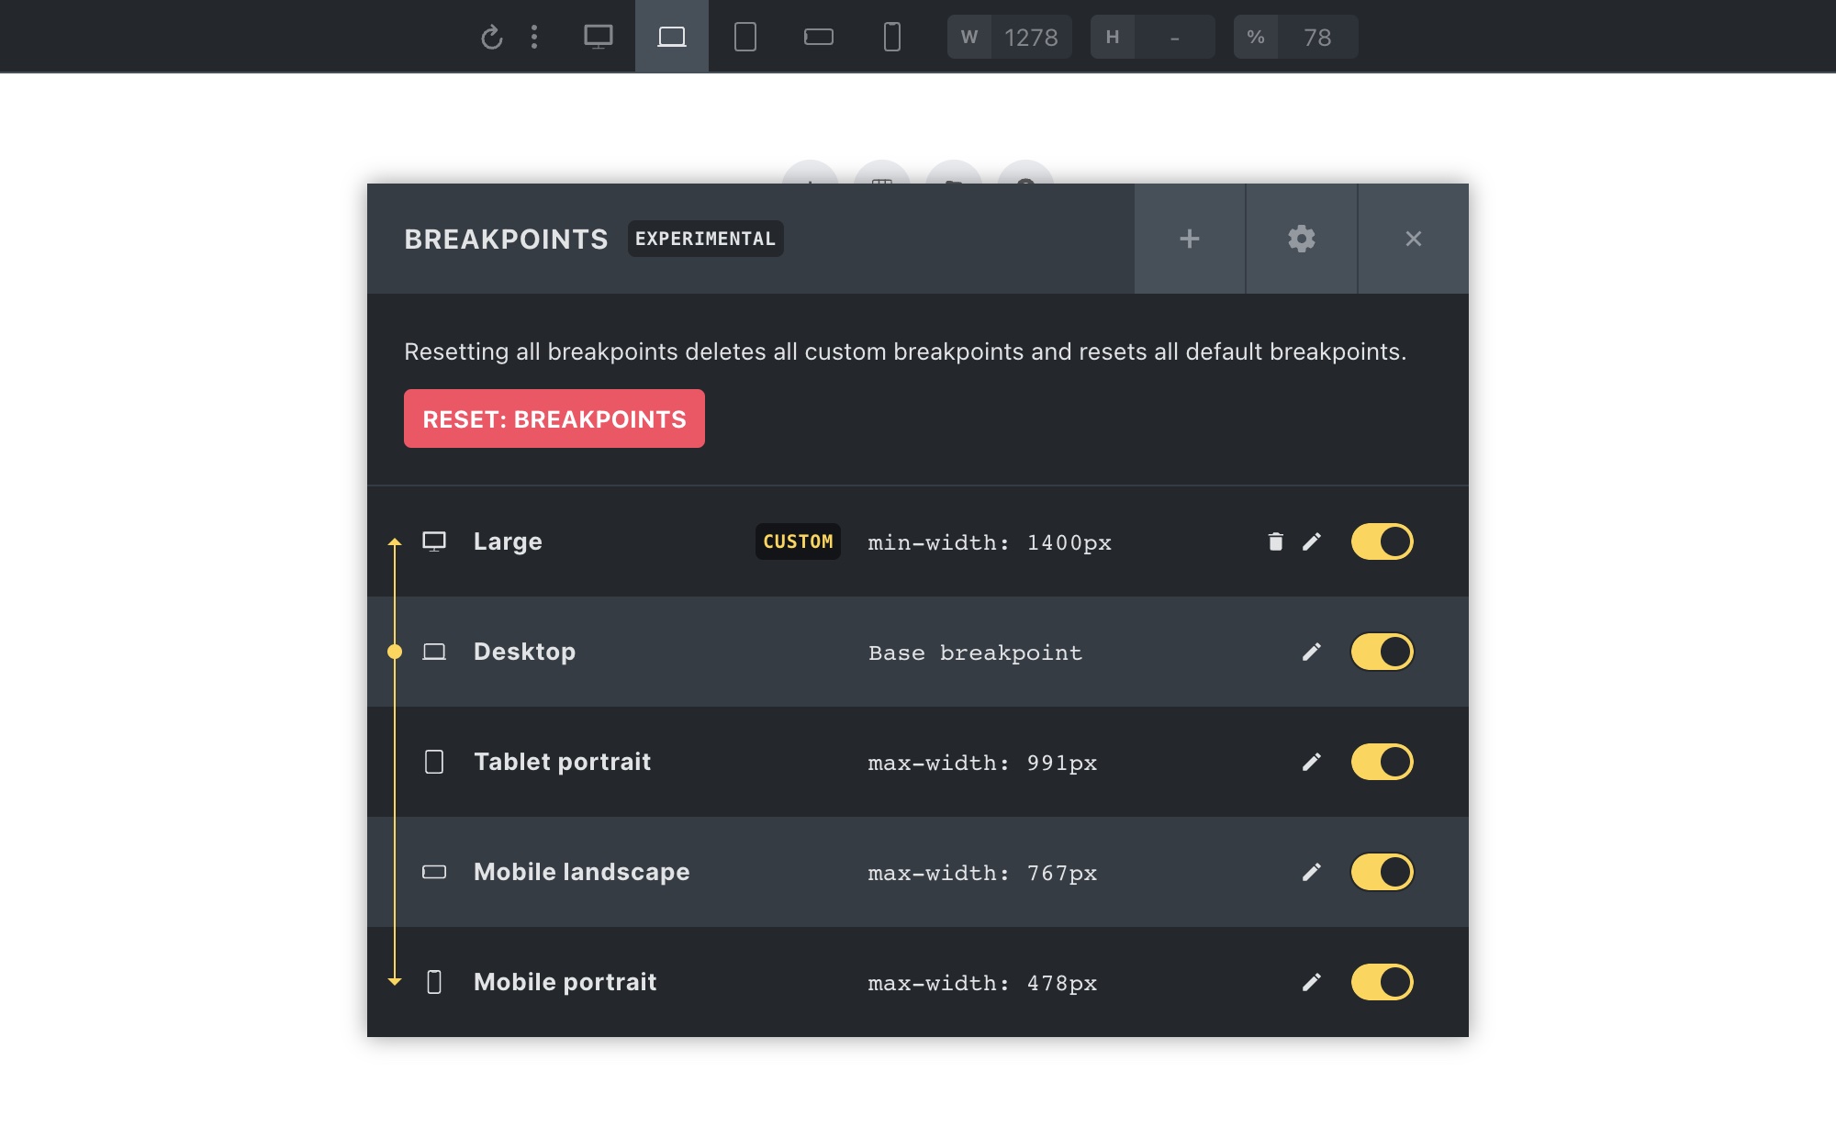1836x1138 pixels.
Task: Open the three-dot options menu
Action: click(x=534, y=37)
